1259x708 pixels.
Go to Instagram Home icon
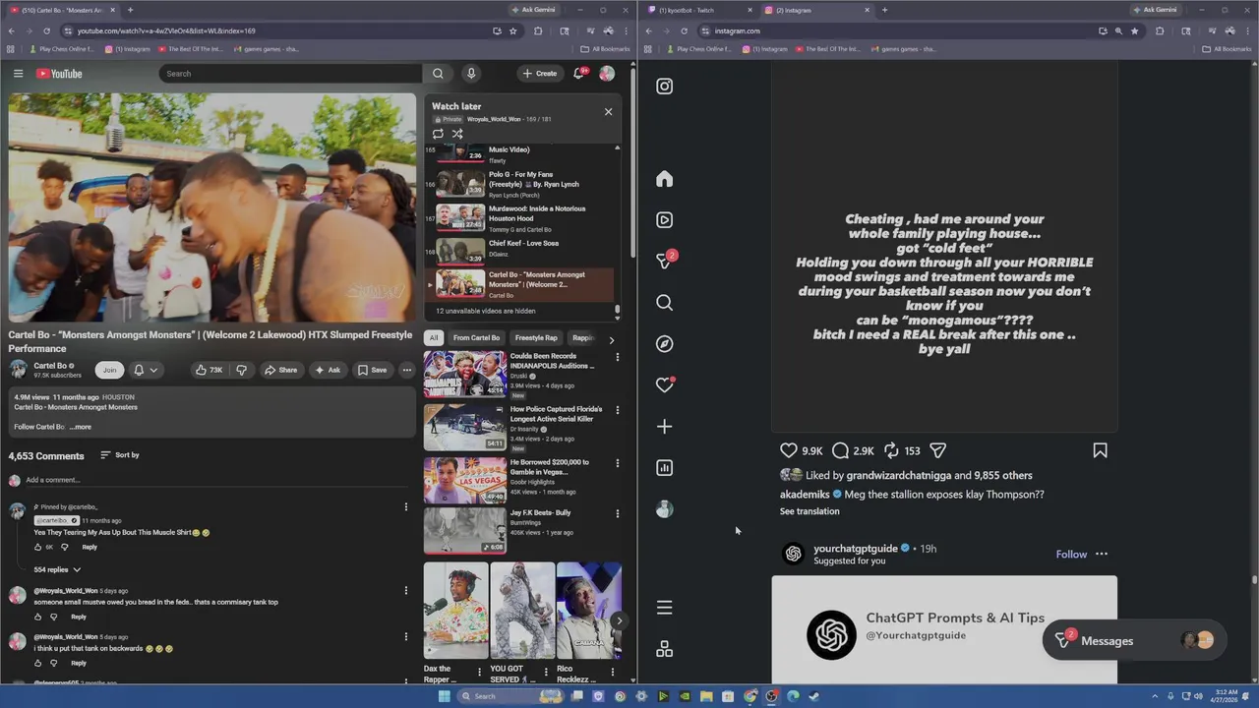(665, 179)
